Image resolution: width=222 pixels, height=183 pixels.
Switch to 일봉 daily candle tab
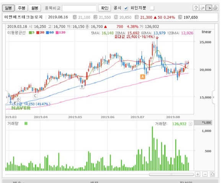coord(8,8)
